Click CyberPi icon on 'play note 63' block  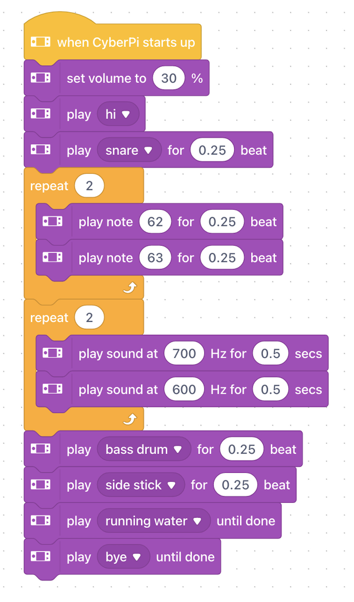pyautogui.click(x=52, y=257)
